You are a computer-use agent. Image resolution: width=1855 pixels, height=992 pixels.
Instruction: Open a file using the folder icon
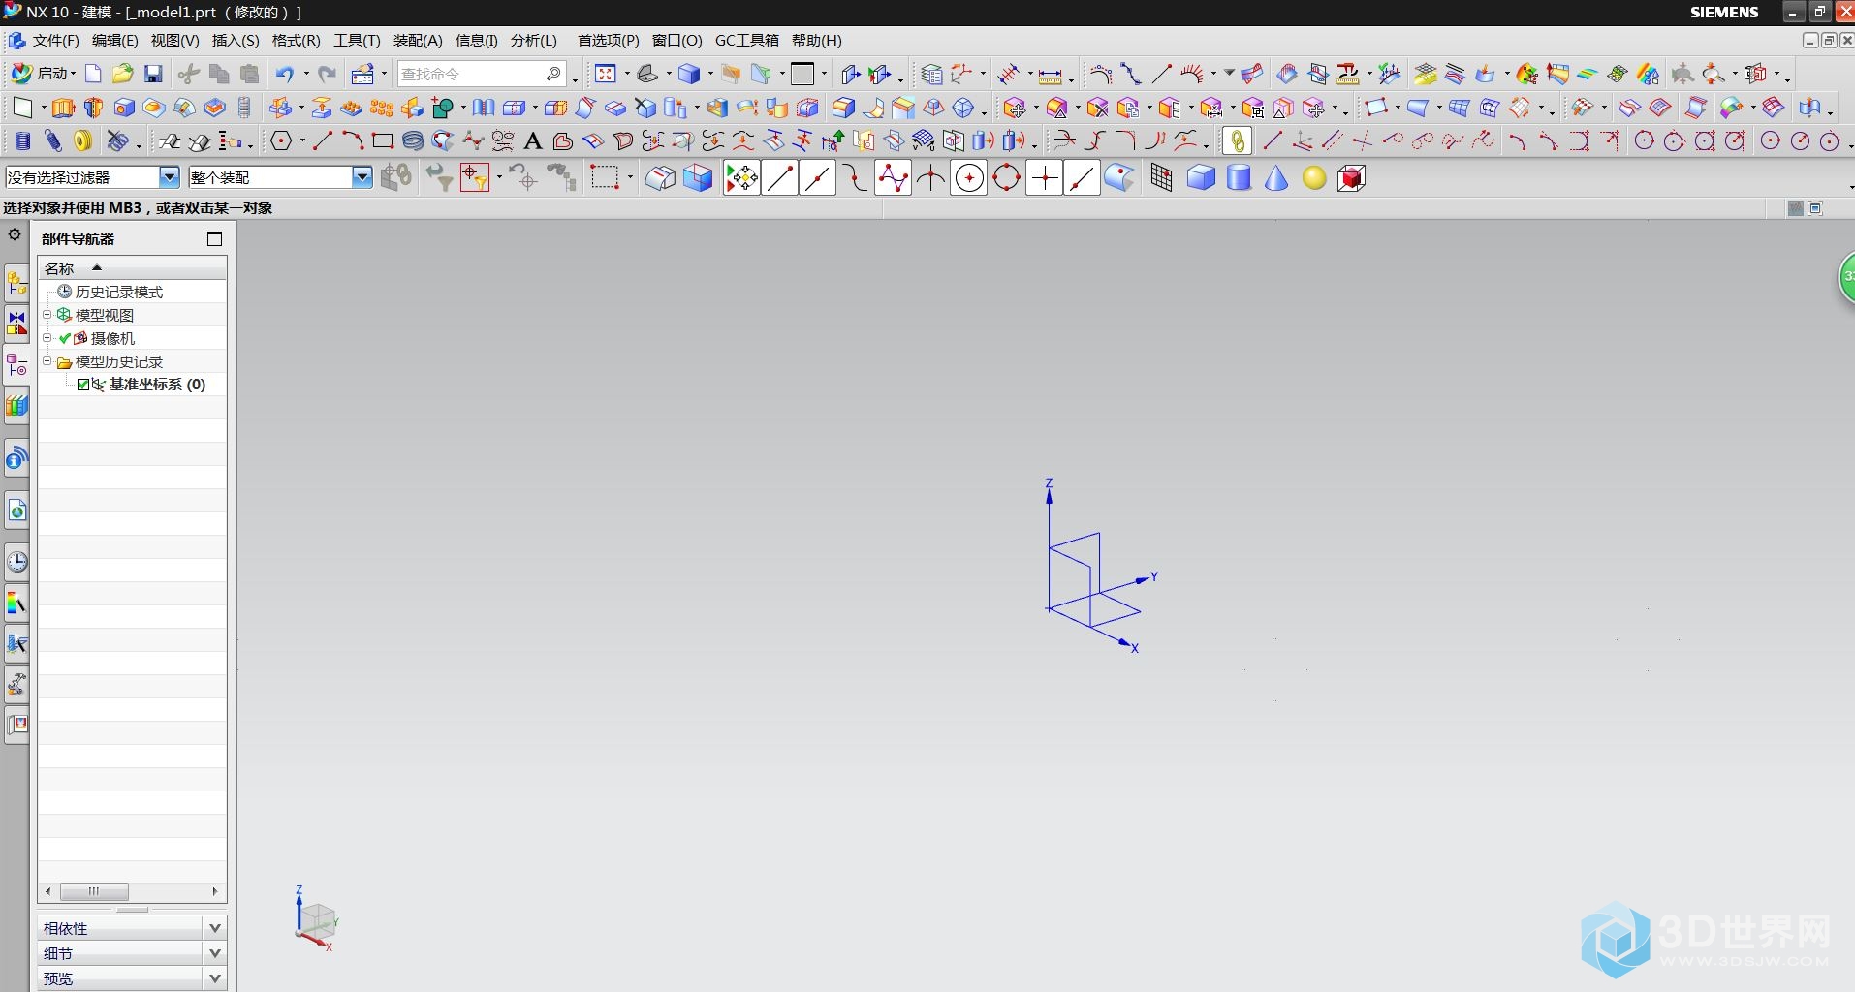[122, 74]
